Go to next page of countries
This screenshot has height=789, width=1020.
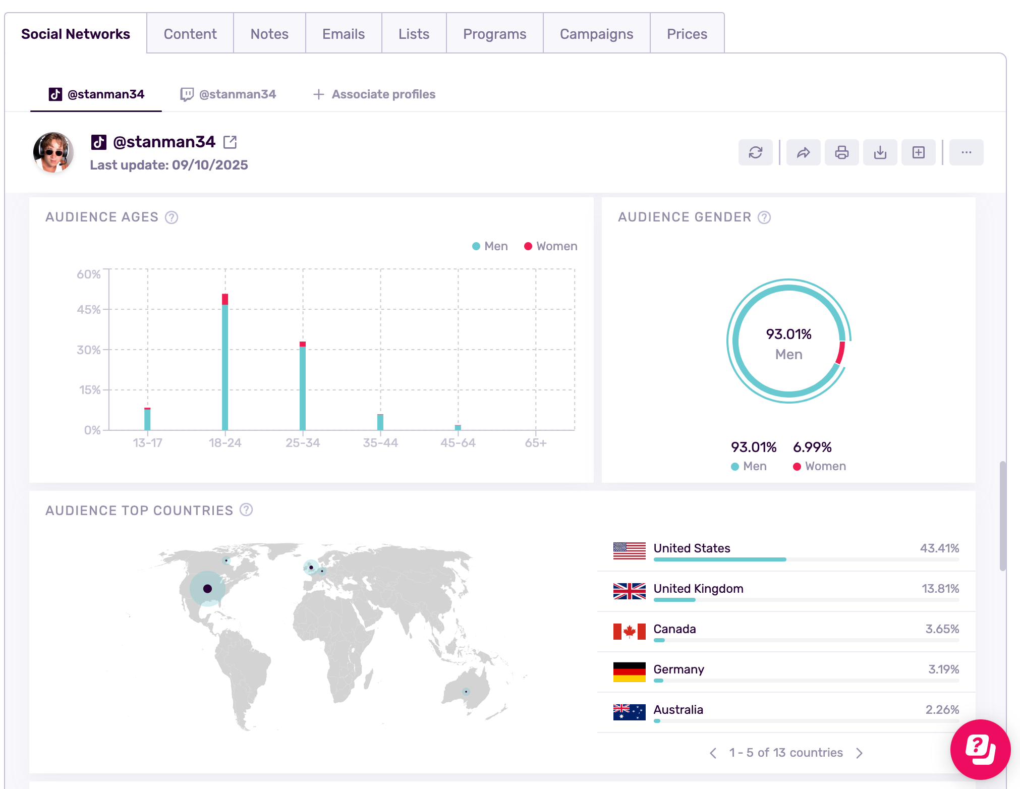click(860, 753)
